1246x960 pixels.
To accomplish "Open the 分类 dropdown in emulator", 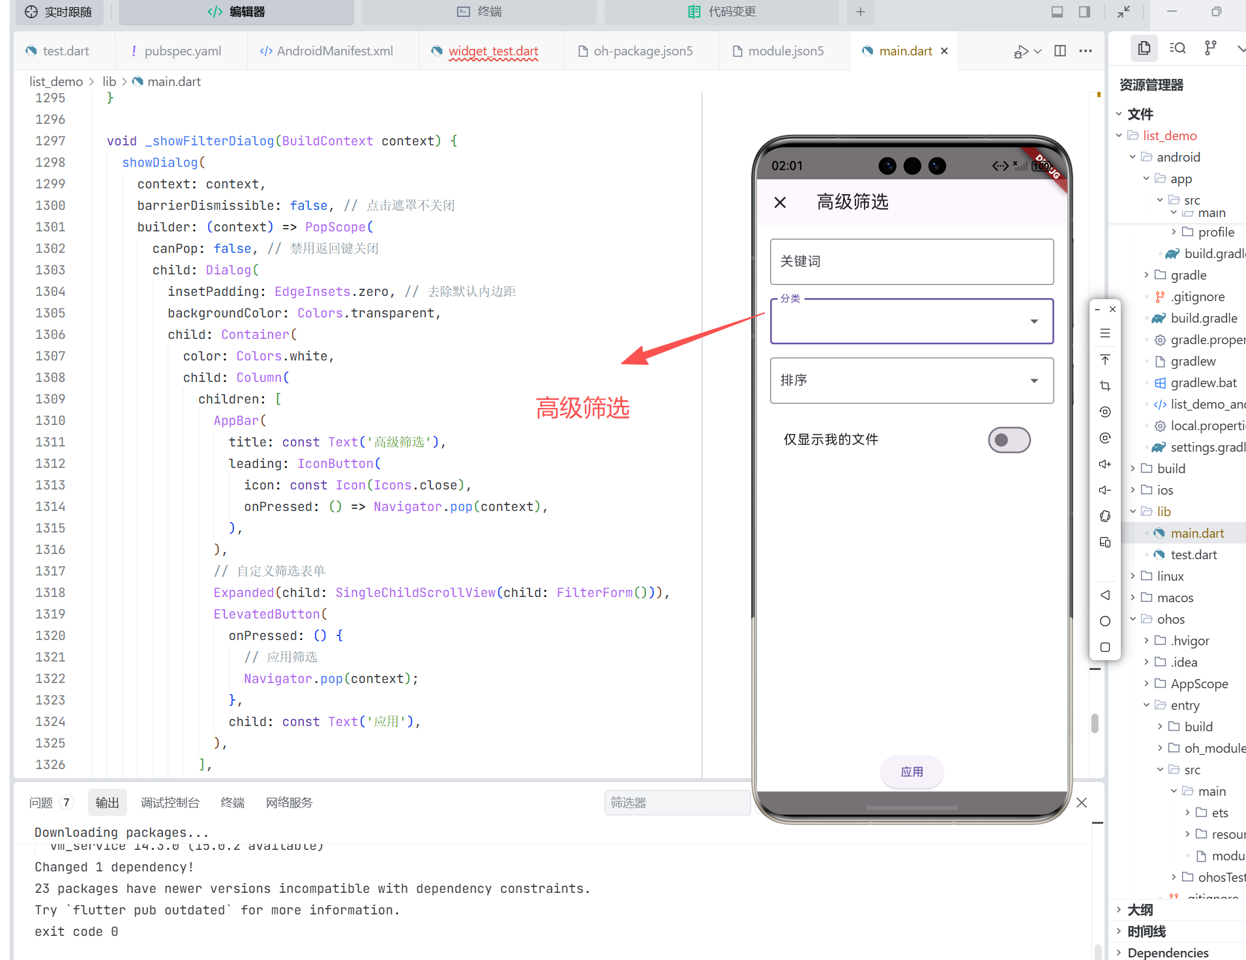I will pos(912,321).
